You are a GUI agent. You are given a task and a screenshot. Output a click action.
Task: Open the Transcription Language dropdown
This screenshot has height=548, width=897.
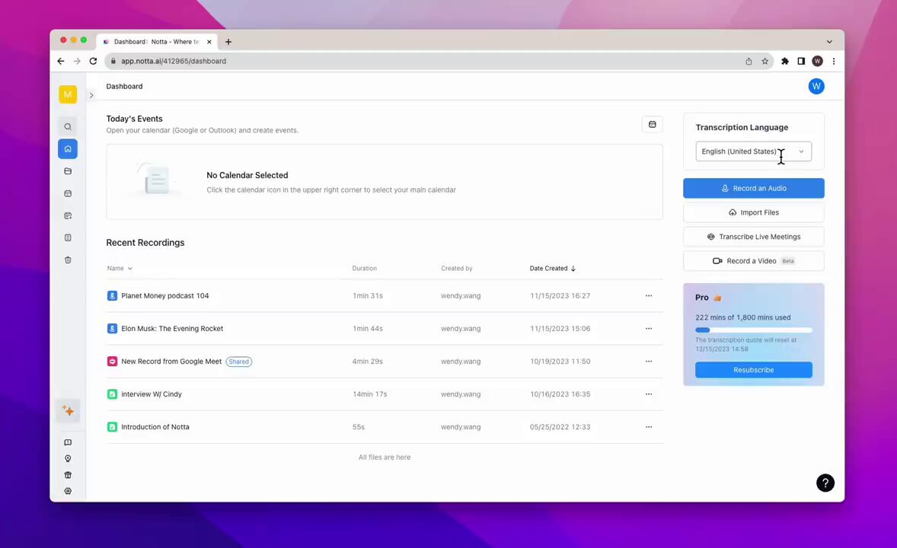[x=753, y=151]
